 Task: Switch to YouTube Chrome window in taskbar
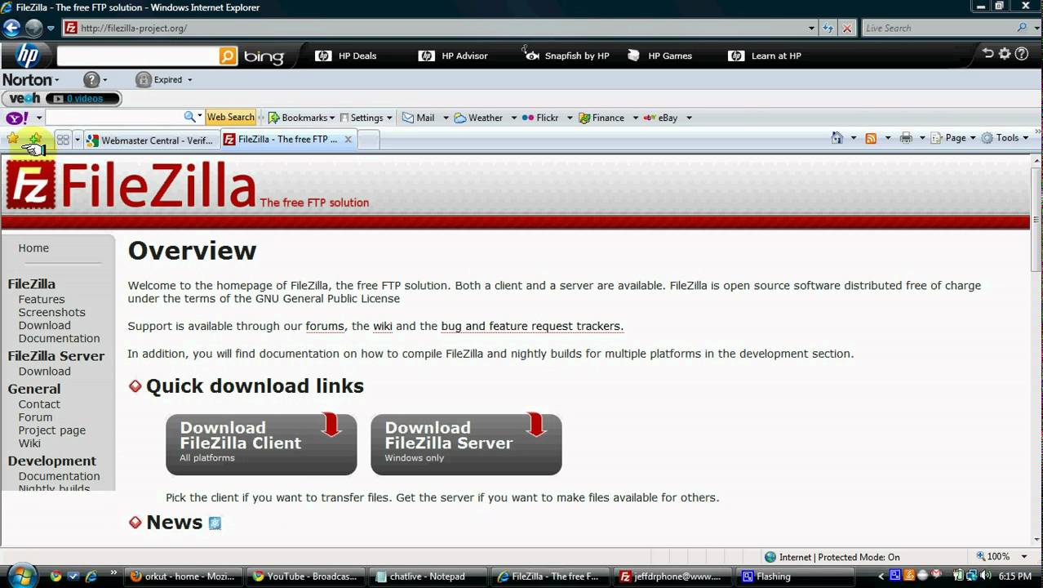tap(305, 577)
